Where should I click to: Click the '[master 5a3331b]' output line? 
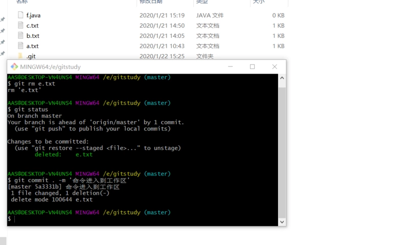pos(63,187)
